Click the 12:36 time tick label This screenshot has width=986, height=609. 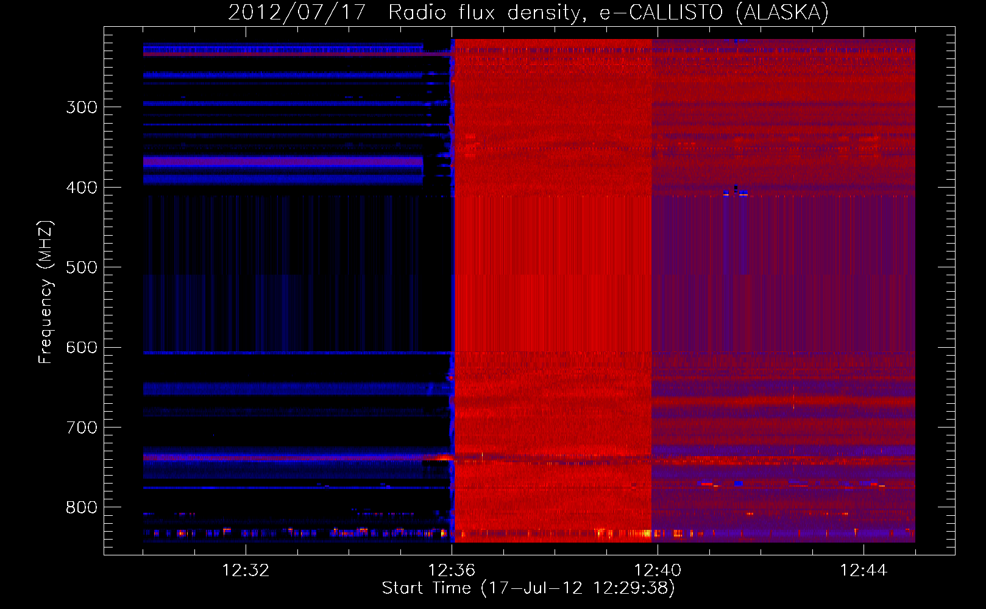click(452, 570)
